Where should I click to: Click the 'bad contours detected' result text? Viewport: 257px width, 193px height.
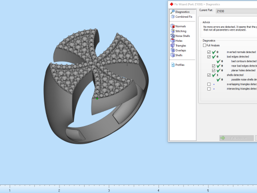pyautogui.click(x=244, y=61)
